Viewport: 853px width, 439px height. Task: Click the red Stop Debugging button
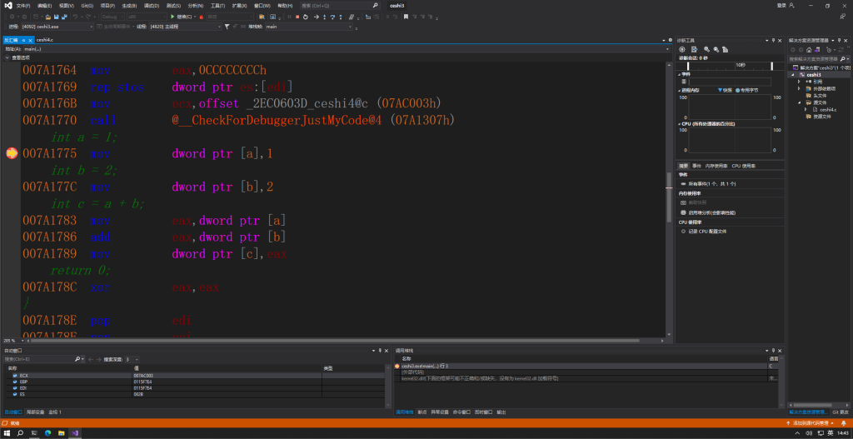pyautogui.click(x=299, y=16)
